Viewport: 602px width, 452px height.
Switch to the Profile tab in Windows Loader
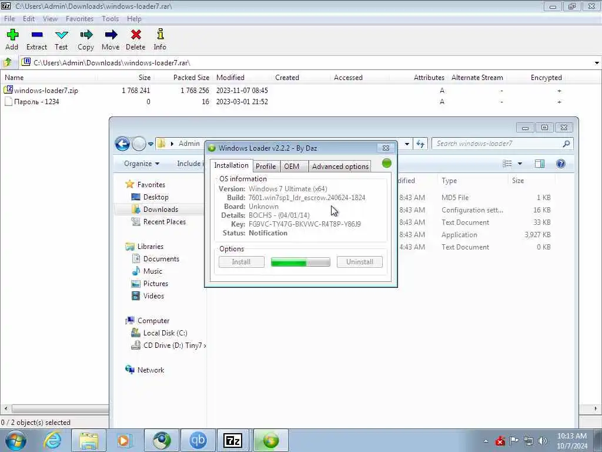pyautogui.click(x=266, y=167)
